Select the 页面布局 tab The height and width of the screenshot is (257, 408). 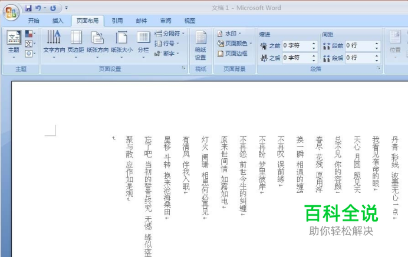(x=87, y=21)
